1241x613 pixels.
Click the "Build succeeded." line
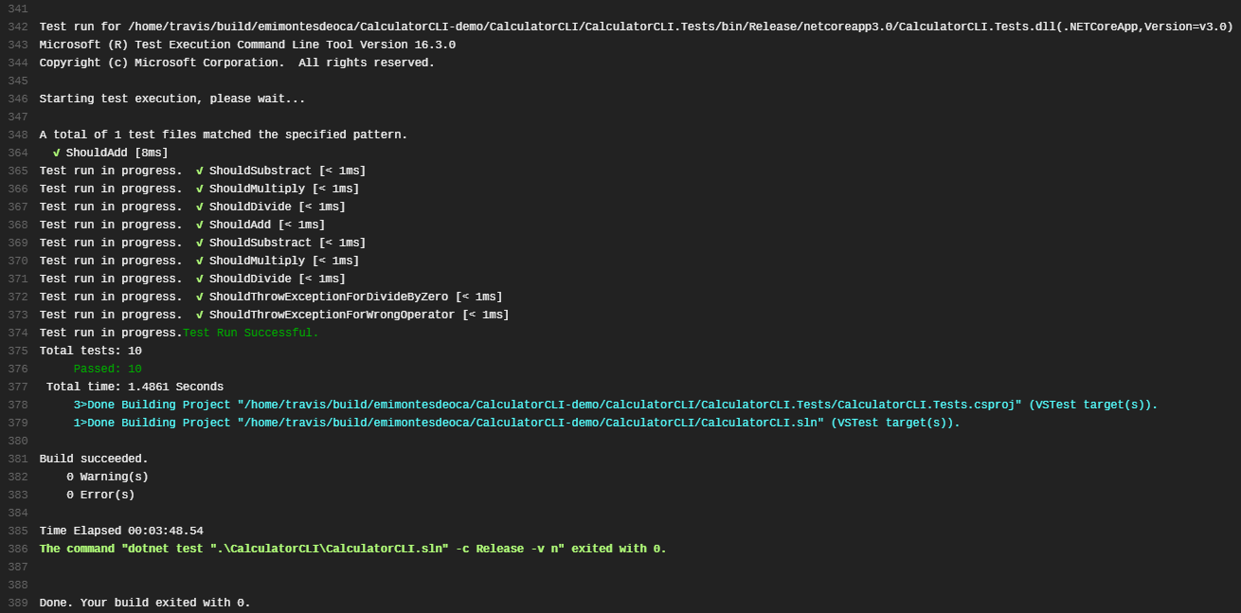94,459
